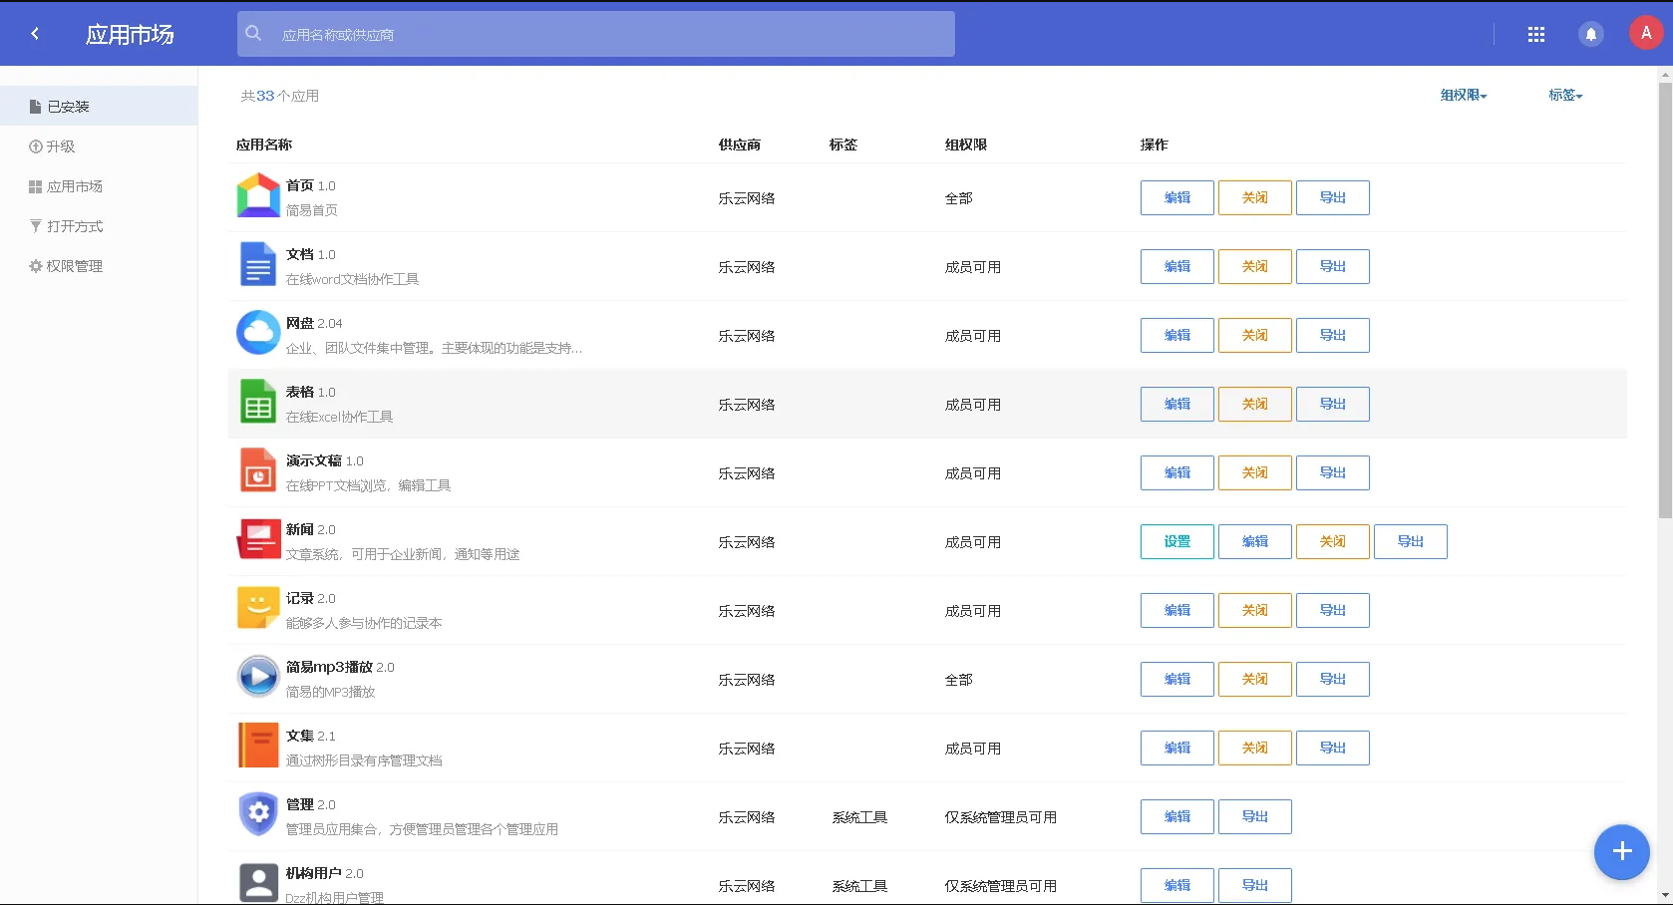This screenshot has width=1673, height=905.
Task: Click 导出 for the 网盘 app
Action: pos(1333,335)
